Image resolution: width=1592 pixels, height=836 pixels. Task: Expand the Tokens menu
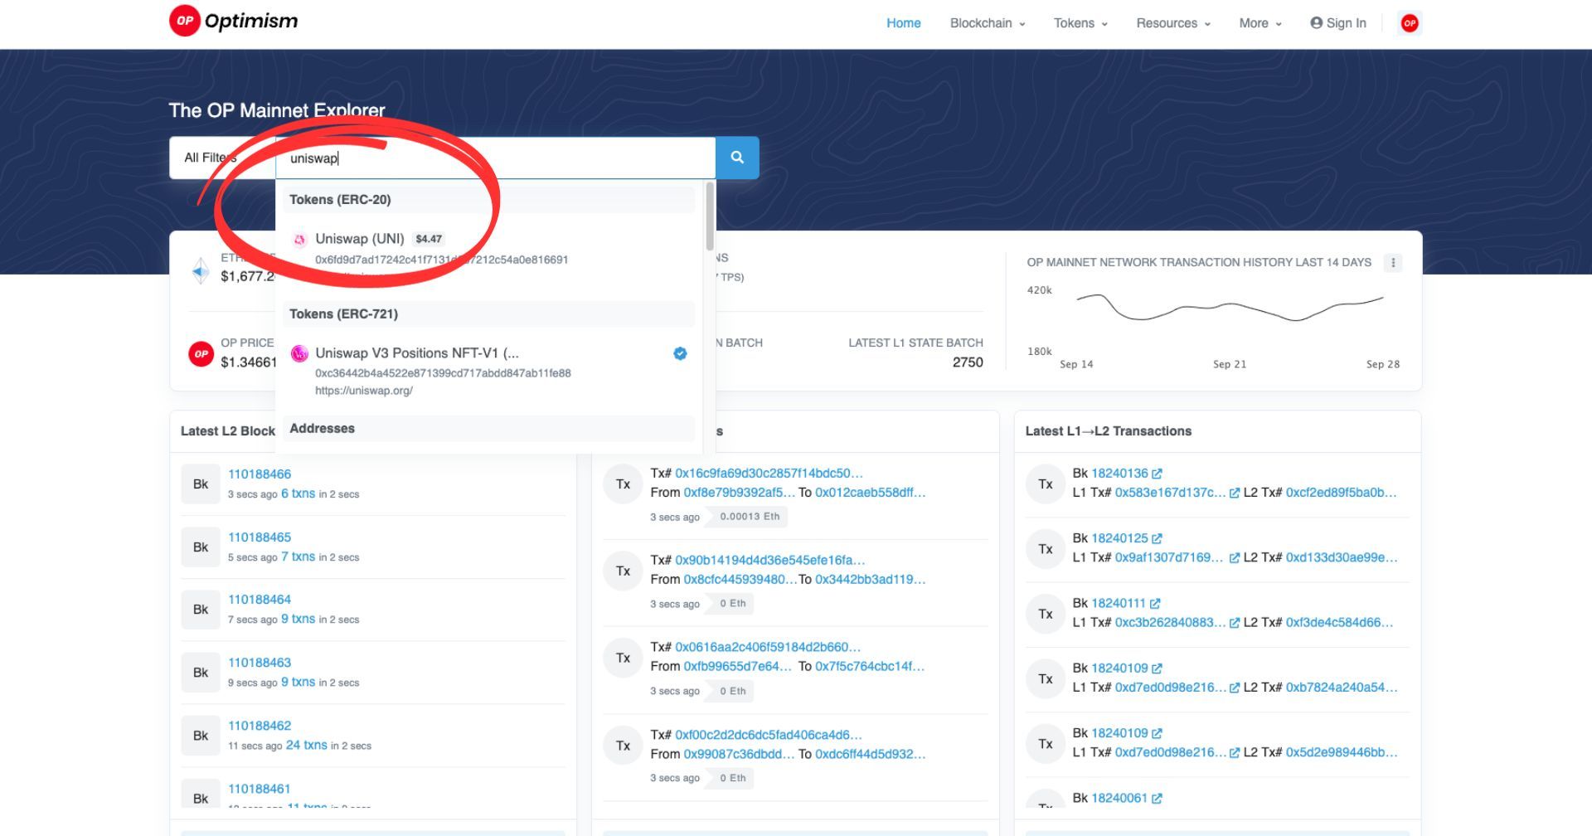(x=1080, y=23)
